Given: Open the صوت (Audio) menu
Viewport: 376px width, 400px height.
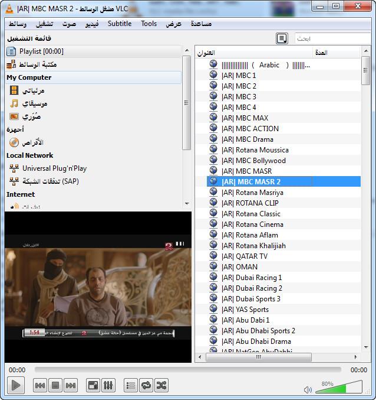Looking at the screenshot, I should click(69, 24).
